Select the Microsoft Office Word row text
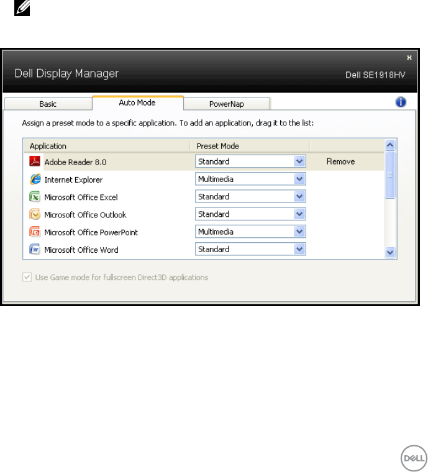The image size is (428, 472). tap(81, 250)
